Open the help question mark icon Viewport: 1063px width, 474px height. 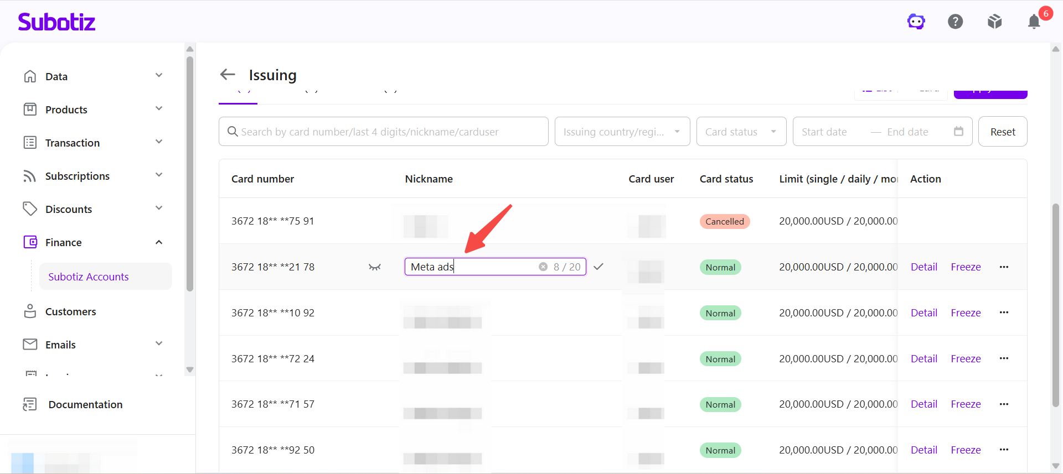click(x=956, y=22)
